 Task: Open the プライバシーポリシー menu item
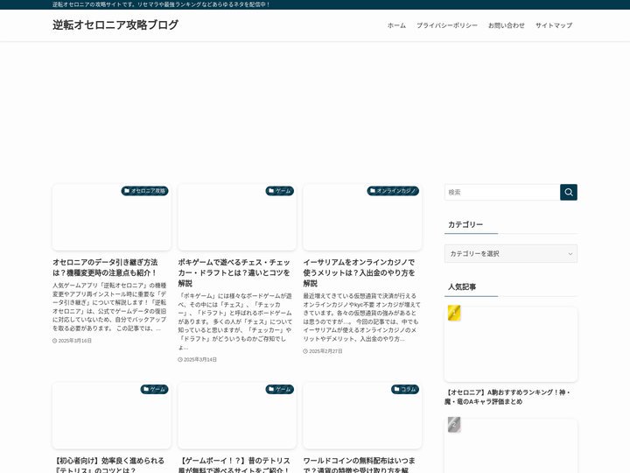point(447,25)
